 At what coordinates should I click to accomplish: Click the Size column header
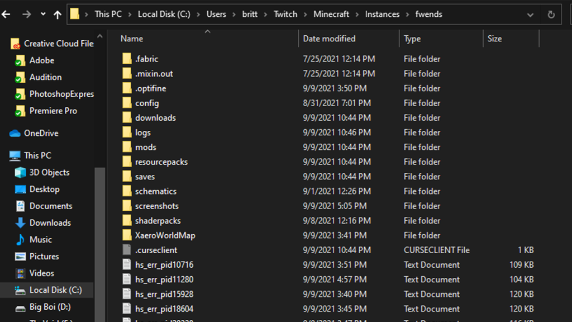click(494, 39)
